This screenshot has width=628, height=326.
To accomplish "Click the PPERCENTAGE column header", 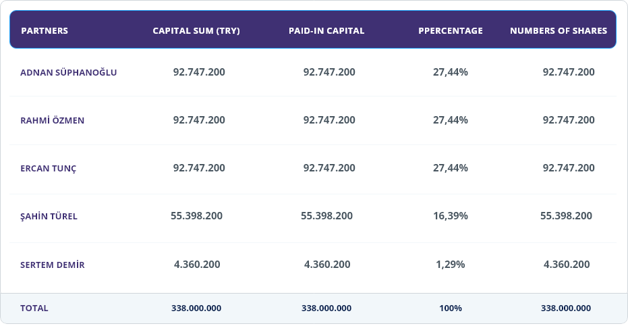I will pos(451,31).
